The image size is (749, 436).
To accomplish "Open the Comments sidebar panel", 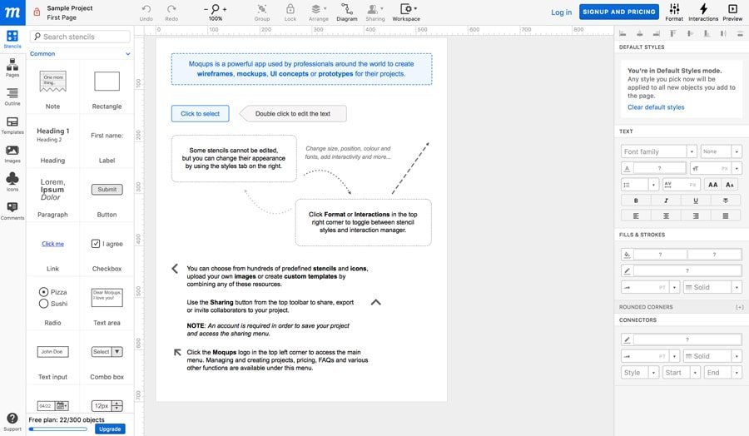I will click(x=12, y=211).
